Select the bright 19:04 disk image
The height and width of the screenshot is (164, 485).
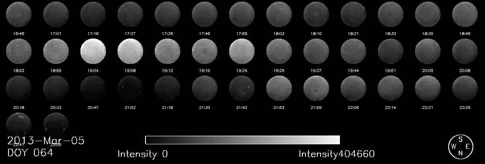coord(93,52)
